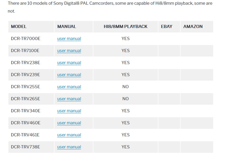Open the DCR-TRV255E user manual link

[69, 87]
